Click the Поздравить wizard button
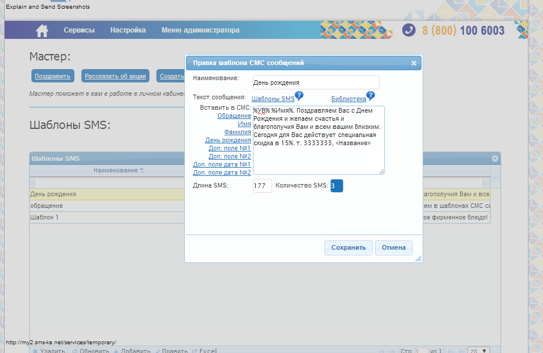Image resolution: width=543 pixels, height=353 pixels. [53, 76]
